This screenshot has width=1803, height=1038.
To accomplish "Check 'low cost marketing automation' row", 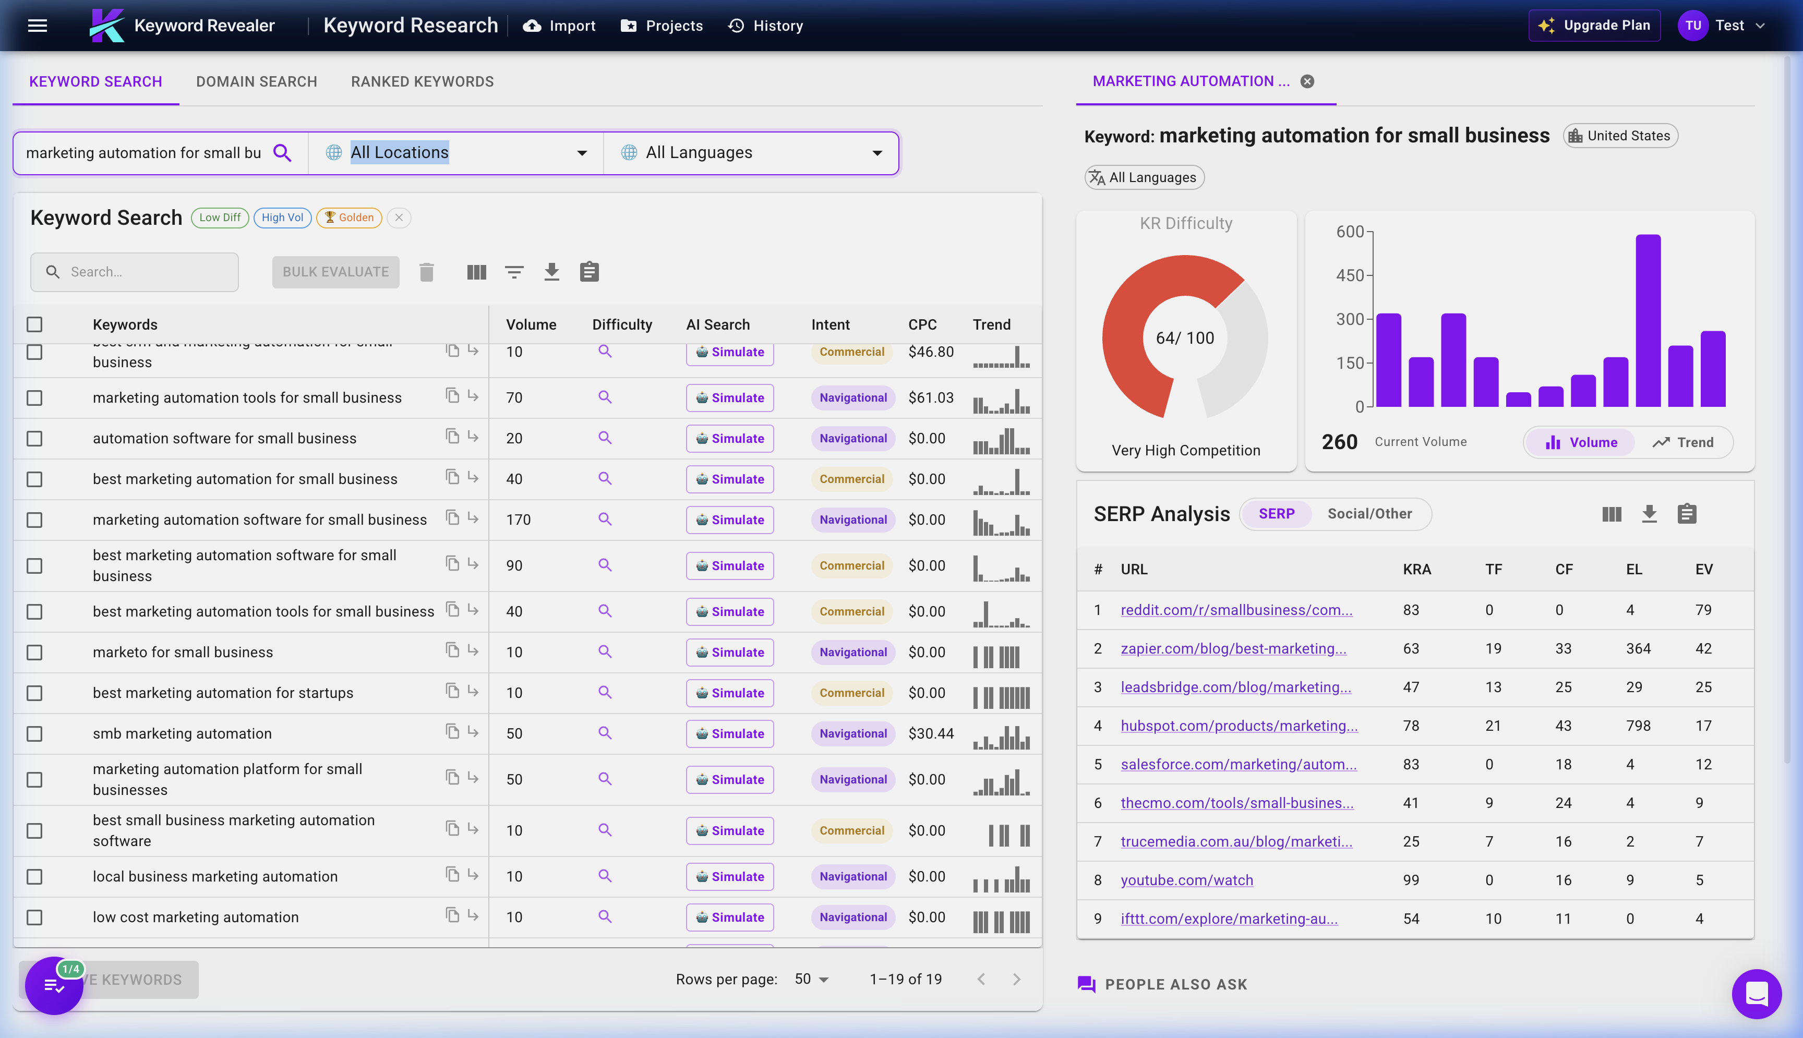I will pyautogui.click(x=34, y=918).
